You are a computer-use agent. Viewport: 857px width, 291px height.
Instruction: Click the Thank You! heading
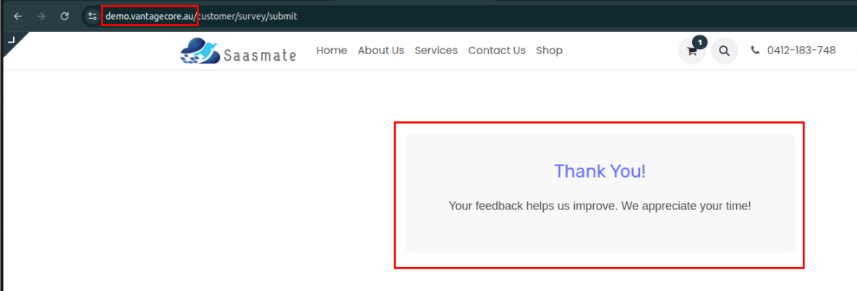coord(600,171)
